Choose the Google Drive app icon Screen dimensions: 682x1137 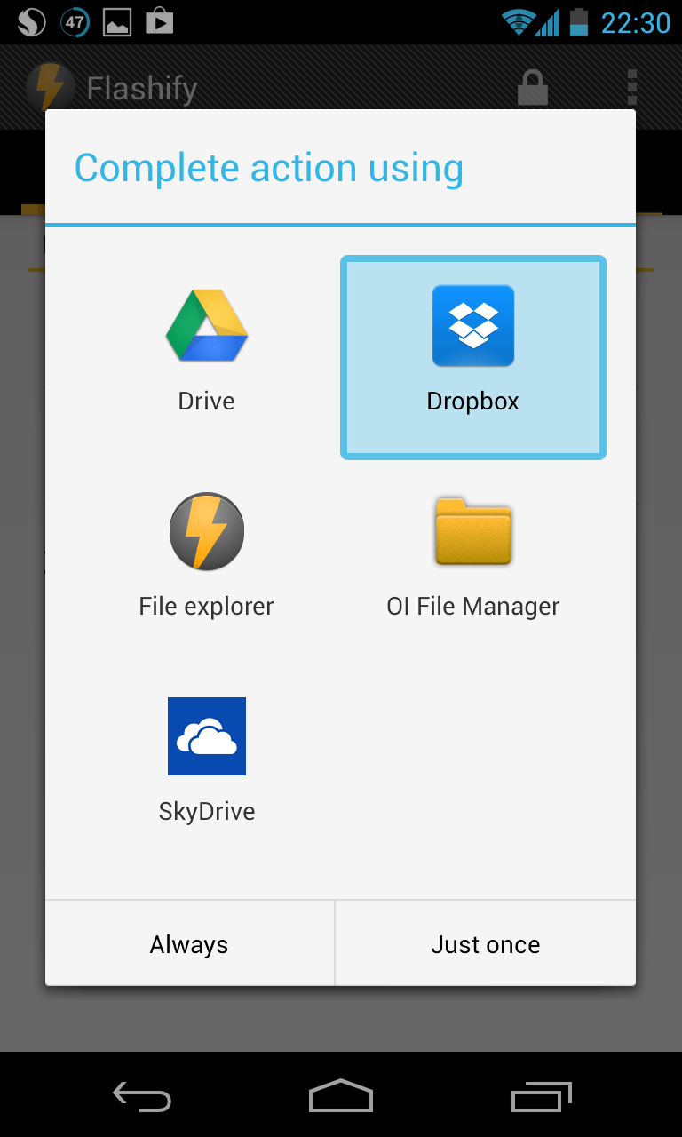tap(207, 326)
